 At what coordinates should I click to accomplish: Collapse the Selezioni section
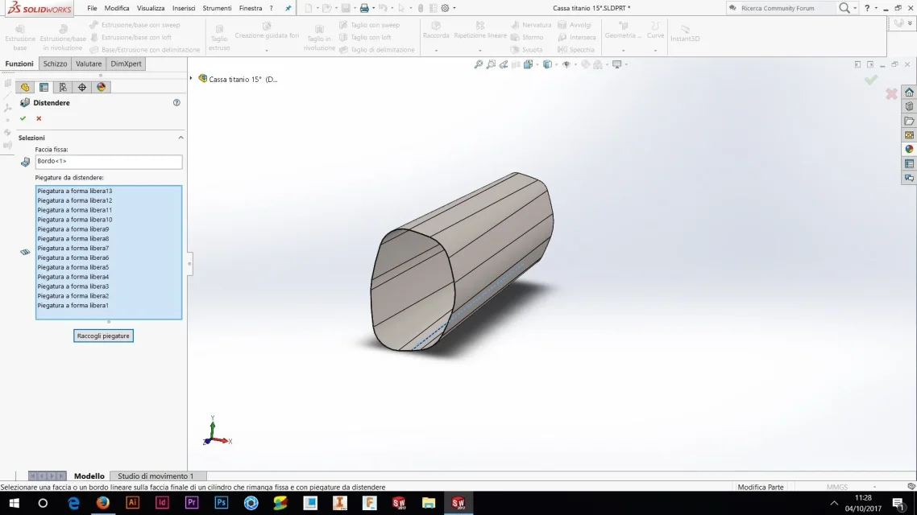180,138
